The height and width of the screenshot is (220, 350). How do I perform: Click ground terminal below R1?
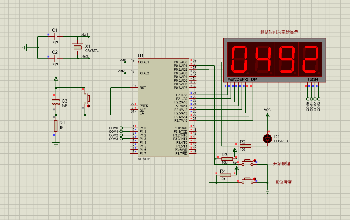coord(56,145)
